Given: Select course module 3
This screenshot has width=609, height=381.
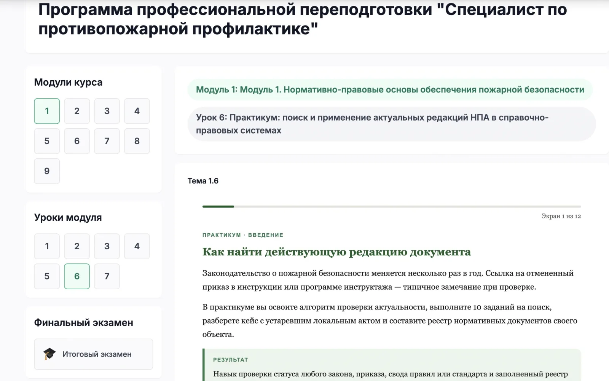Looking at the screenshot, I should 107,111.
